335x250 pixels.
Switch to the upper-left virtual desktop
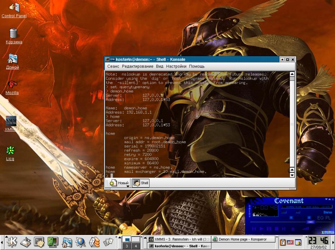click(127, 239)
